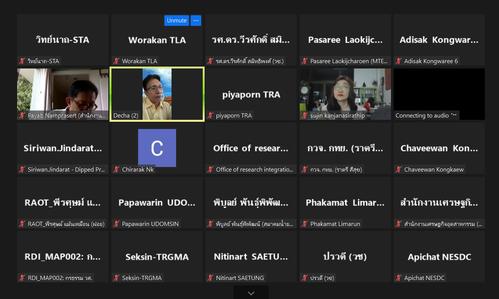
Task: Click muted mic icon beside Nitinart SAETUNG
Action: click(x=211, y=278)
